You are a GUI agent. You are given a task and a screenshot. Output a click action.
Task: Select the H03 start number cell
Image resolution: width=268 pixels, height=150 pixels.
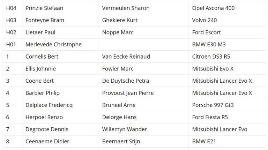13,20
